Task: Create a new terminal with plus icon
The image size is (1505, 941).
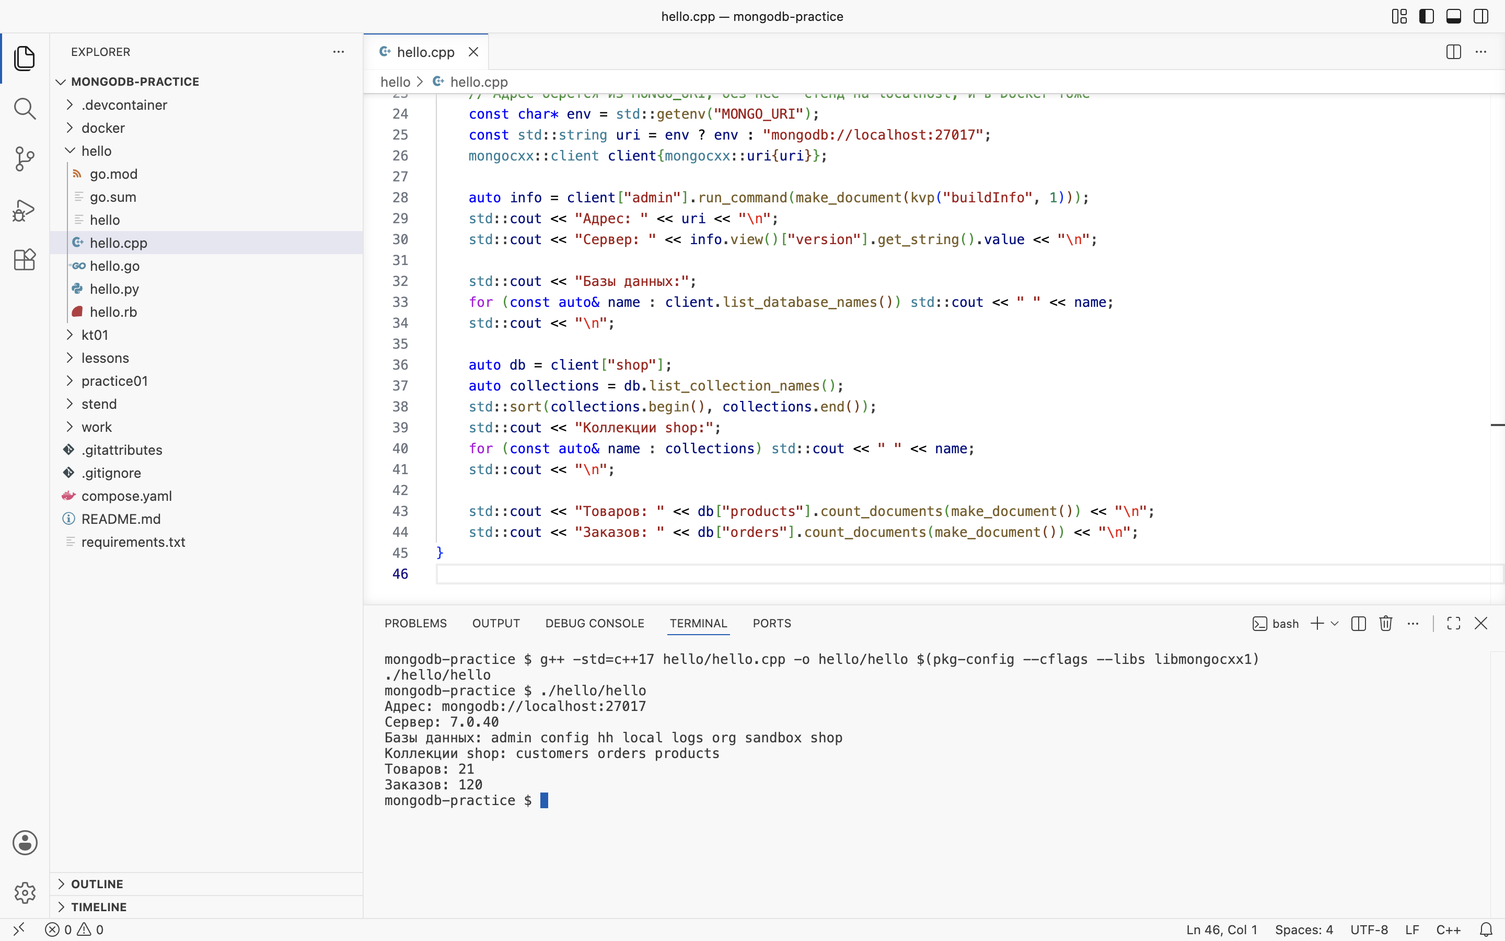Action: click(1317, 624)
